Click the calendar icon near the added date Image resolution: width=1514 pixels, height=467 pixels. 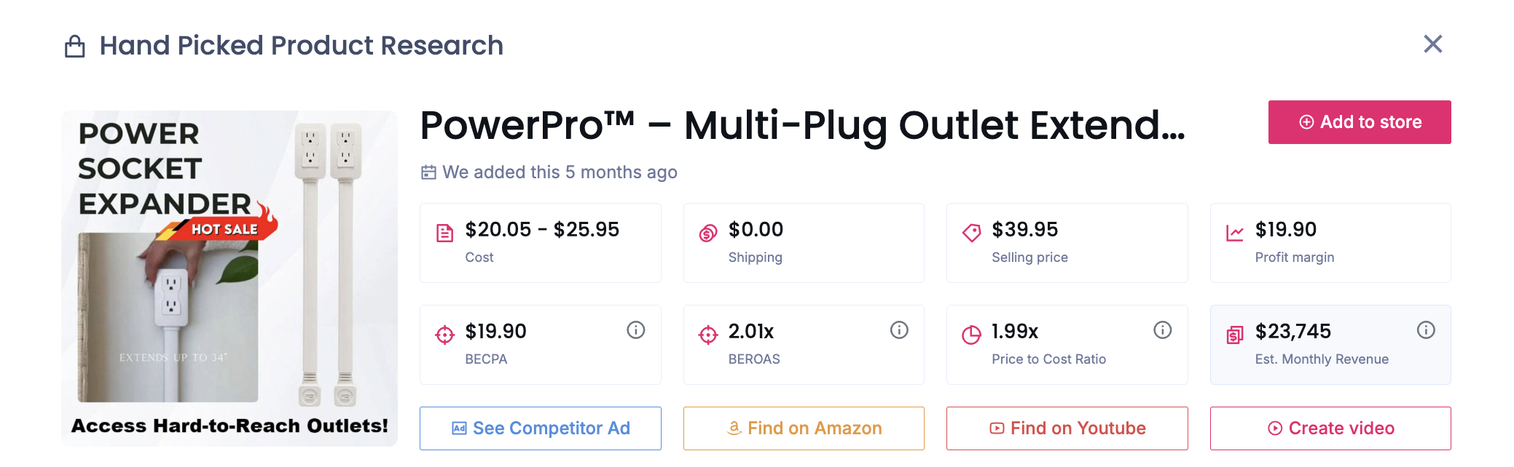pos(428,172)
